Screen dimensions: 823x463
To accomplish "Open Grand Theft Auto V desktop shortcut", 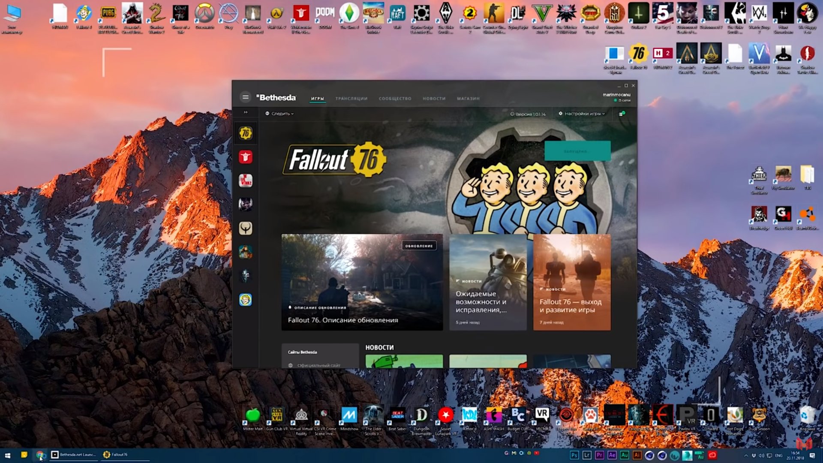I will [x=542, y=18].
